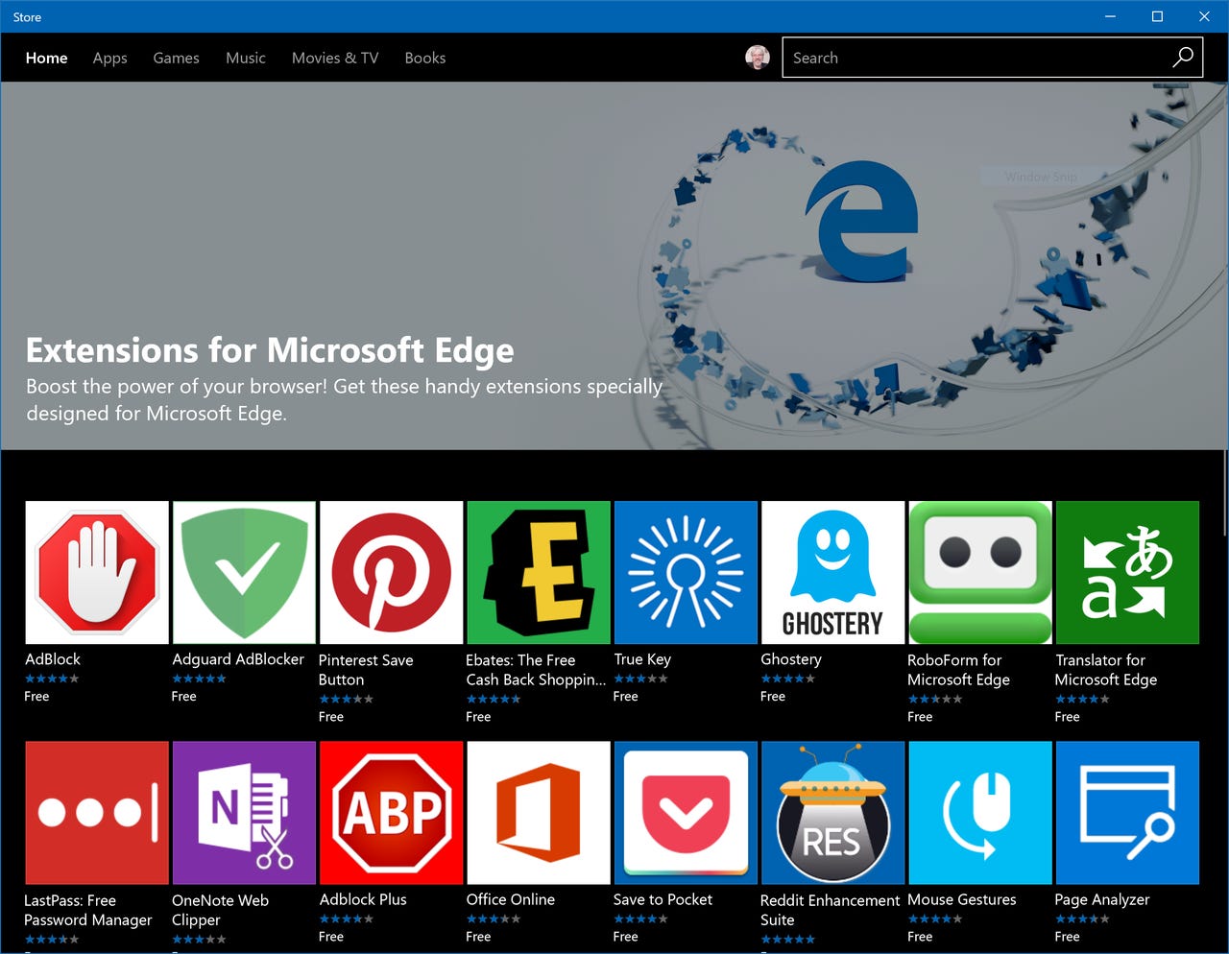Open the Ebates cash back extension listing
The width and height of the screenshot is (1229, 954).
pyautogui.click(x=538, y=571)
